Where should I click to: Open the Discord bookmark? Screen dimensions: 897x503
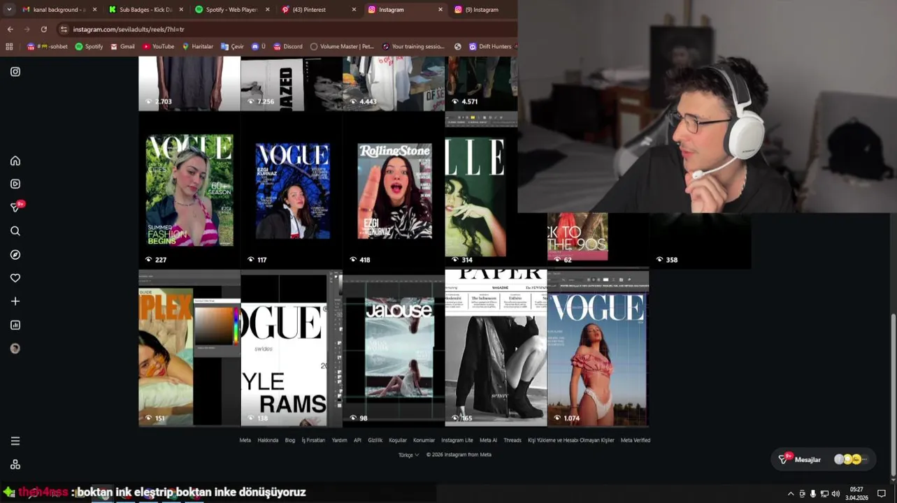[x=287, y=46]
